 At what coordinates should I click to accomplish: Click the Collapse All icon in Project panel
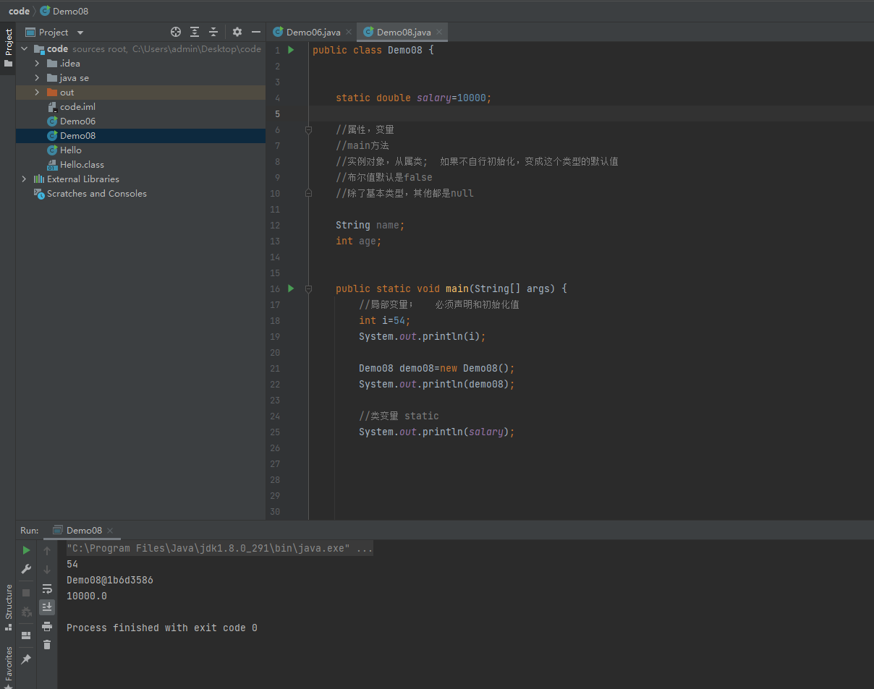(213, 32)
